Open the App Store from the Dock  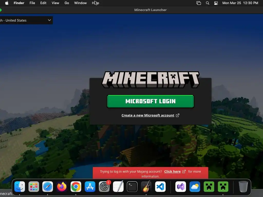click(x=90, y=186)
